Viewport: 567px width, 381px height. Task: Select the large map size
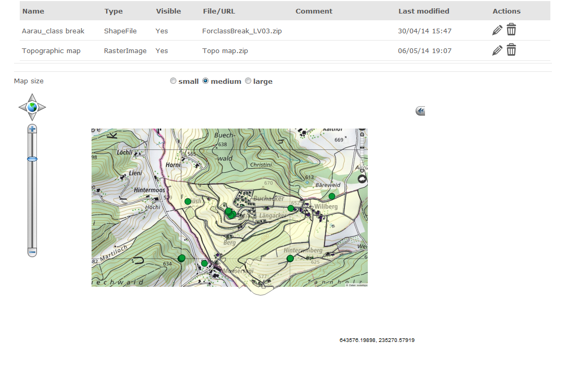(x=248, y=81)
